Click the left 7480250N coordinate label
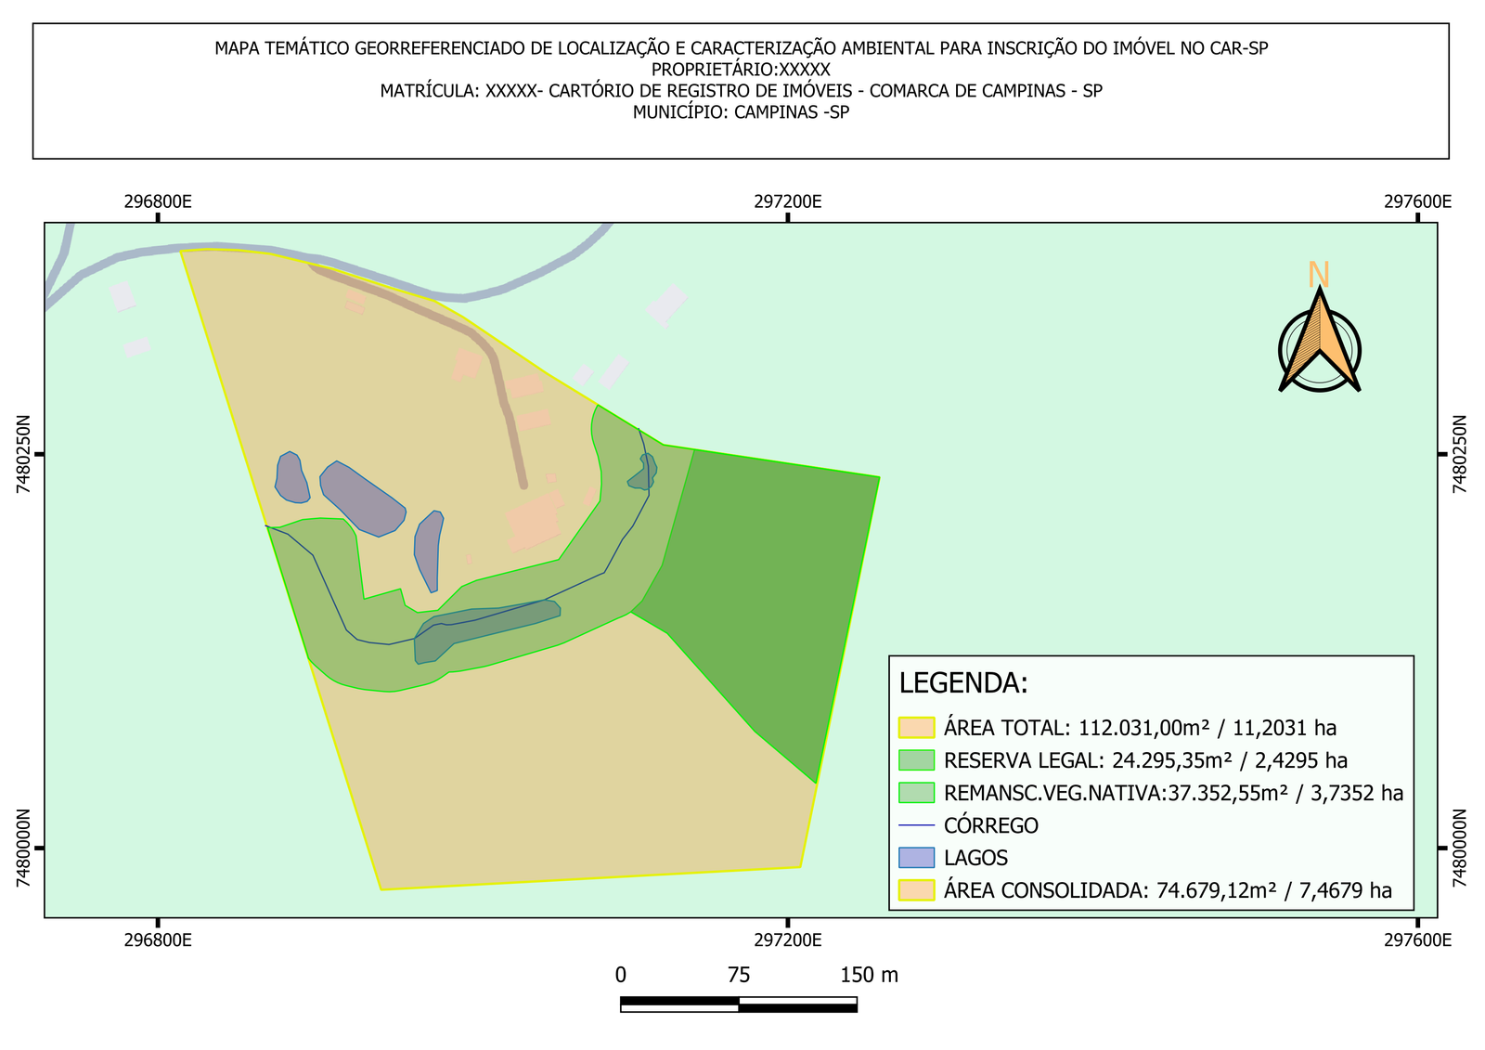 click(x=24, y=454)
